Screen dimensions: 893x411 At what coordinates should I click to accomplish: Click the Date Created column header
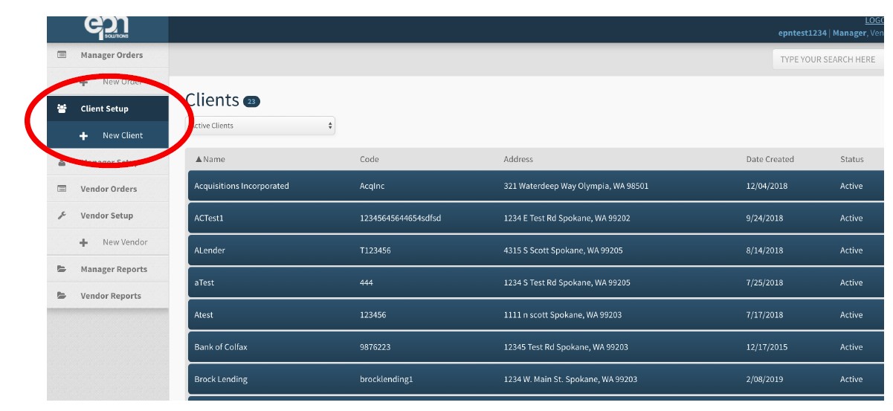pyautogui.click(x=770, y=159)
